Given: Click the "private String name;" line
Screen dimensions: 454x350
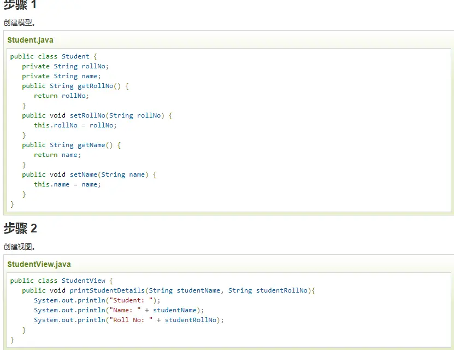Looking at the screenshot, I should point(61,76).
